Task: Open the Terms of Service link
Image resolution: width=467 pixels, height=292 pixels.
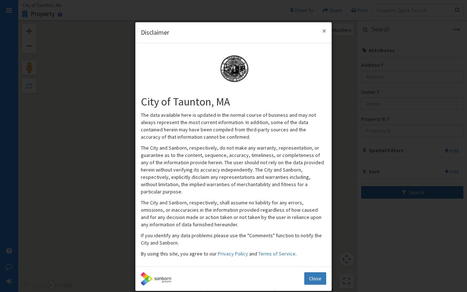Action: click(x=277, y=254)
